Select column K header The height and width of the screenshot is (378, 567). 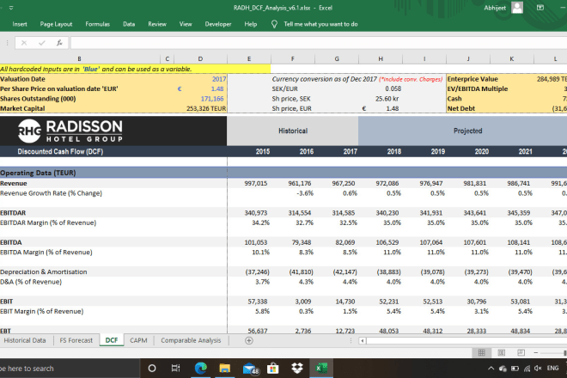[x=512, y=58]
